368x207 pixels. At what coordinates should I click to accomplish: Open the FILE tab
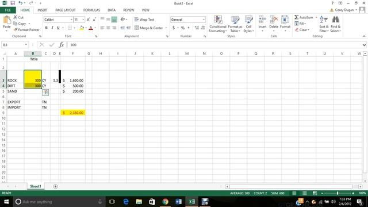pyautogui.click(x=7, y=10)
